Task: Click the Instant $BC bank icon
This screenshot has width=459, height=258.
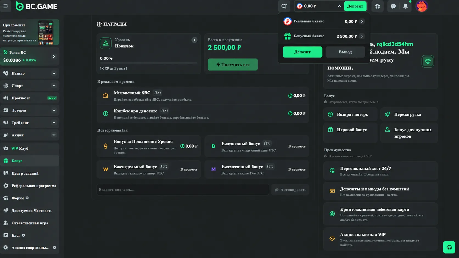Action: 106,96
